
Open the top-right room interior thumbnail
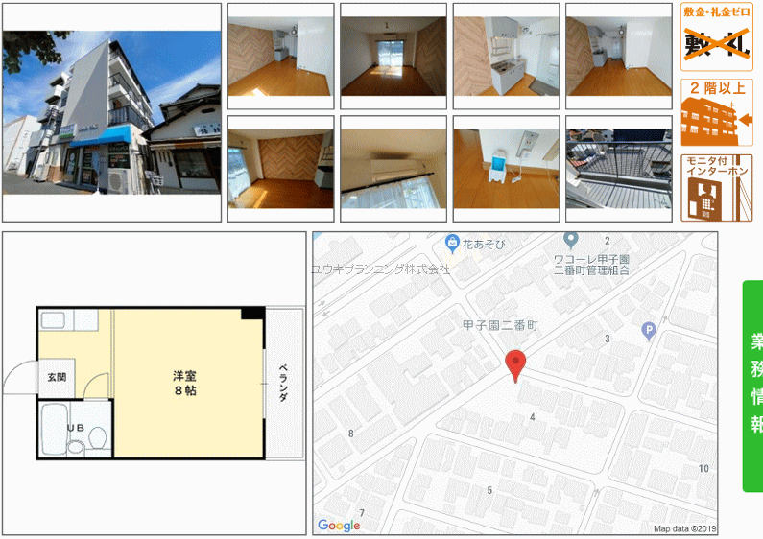point(618,57)
